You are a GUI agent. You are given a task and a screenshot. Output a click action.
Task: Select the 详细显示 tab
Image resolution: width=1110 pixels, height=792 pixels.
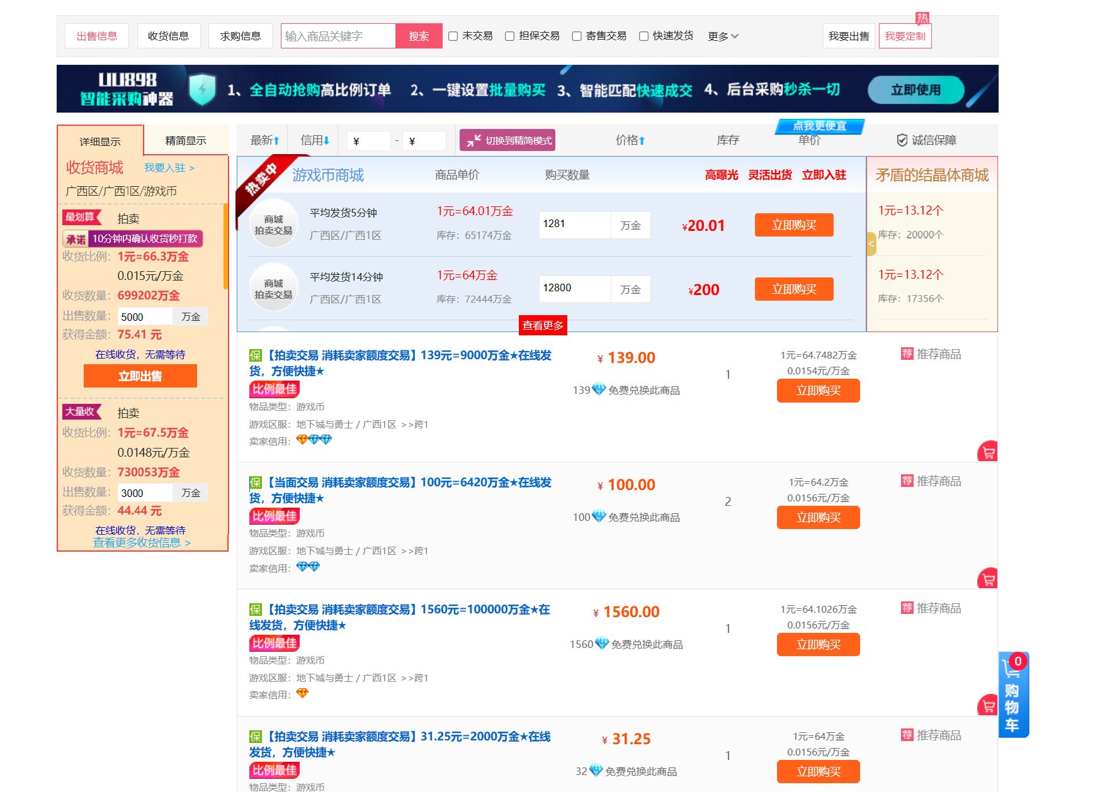click(100, 142)
